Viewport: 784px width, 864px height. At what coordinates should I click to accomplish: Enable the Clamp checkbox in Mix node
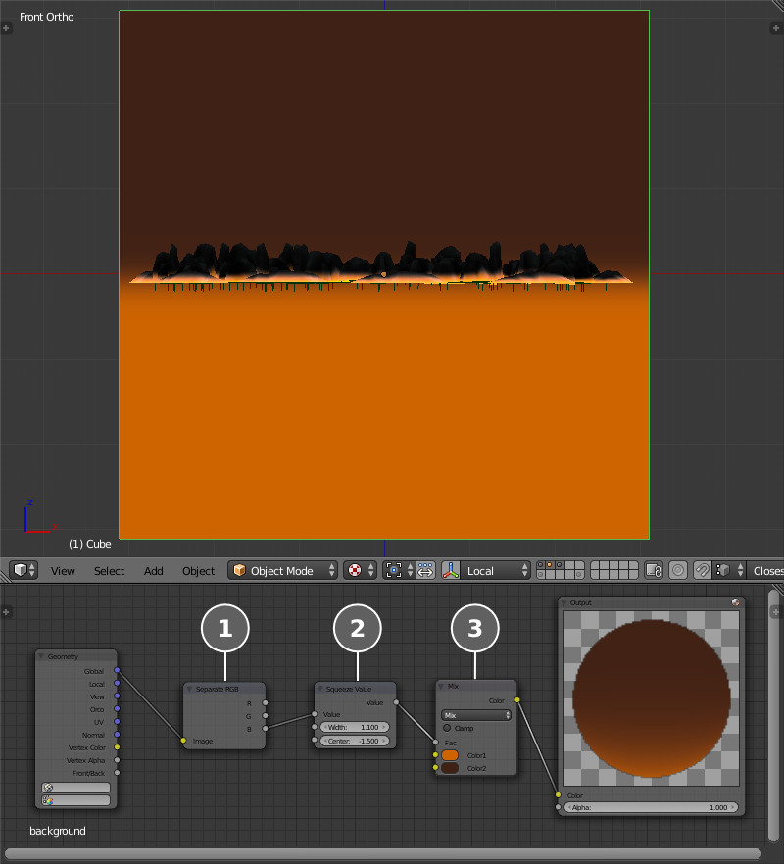click(x=448, y=728)
